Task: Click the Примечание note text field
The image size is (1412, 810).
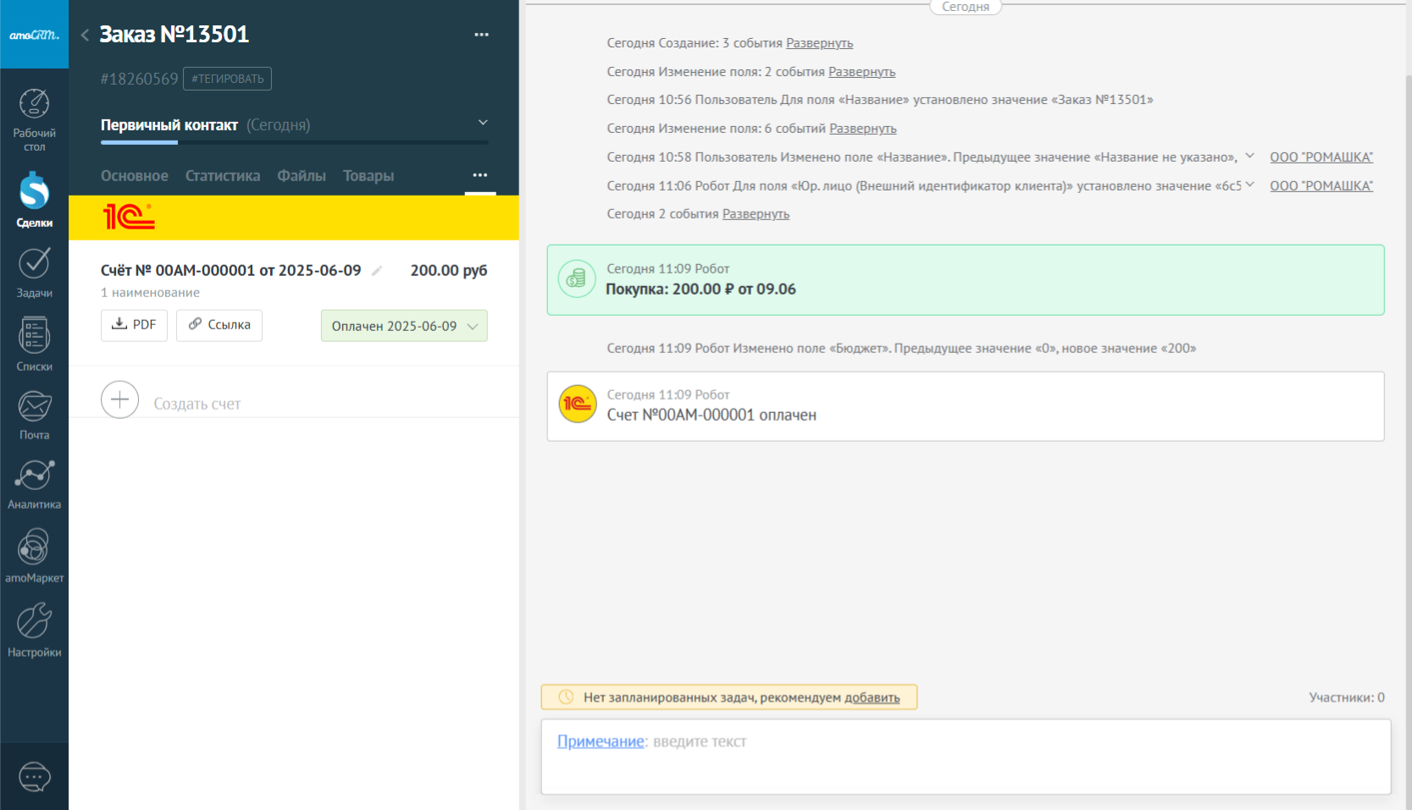Action: click(966, 756)
